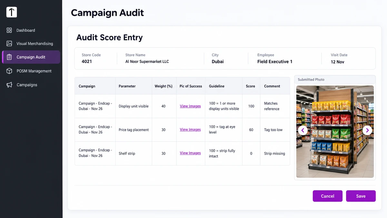Click the Pic of Success header

pyautogui.click(x=191, y=86)
